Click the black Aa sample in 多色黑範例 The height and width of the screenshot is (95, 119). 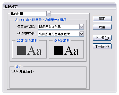[72, 51]
